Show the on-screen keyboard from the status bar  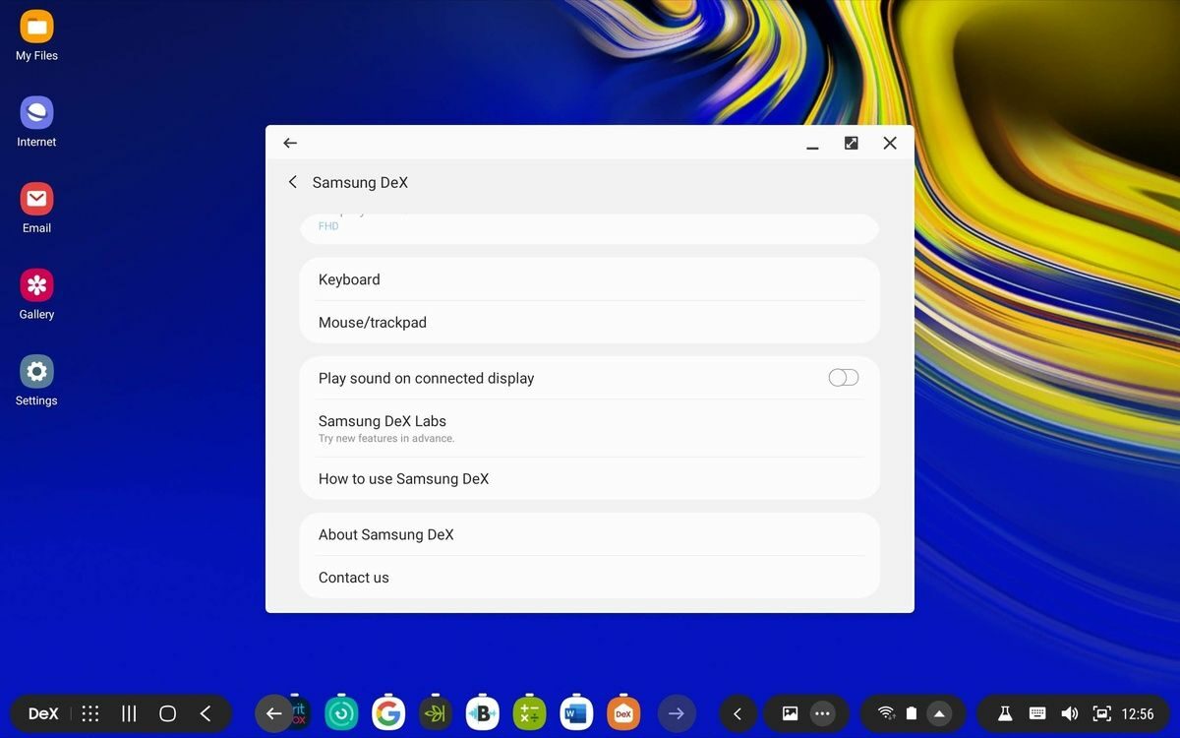point(1036,713)
